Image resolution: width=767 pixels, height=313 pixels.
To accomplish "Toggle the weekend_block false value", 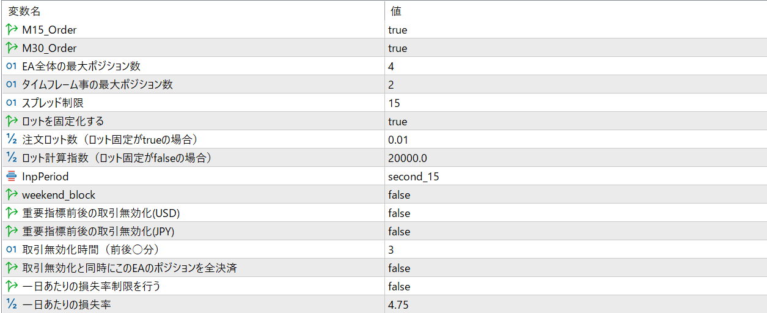I will click(x=399, y=194).
